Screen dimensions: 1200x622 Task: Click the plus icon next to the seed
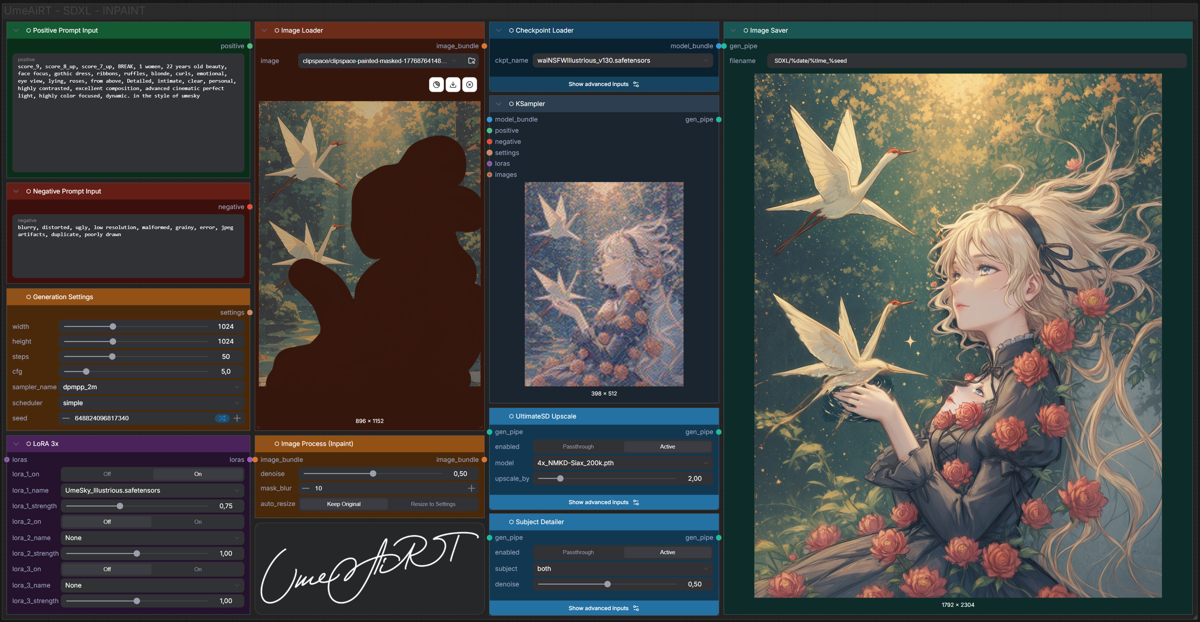237,418
